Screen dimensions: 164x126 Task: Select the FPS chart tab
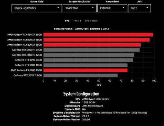tap(67, 21)
